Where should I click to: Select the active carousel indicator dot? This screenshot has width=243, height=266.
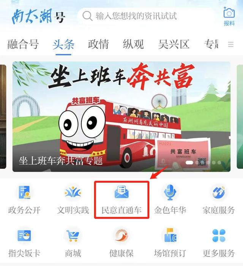tap(189, 163)
